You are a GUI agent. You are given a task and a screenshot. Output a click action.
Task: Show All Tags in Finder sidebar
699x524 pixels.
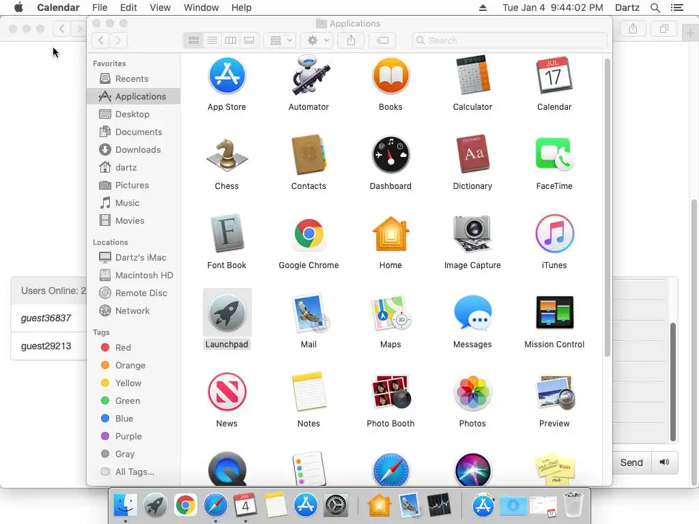134,472
